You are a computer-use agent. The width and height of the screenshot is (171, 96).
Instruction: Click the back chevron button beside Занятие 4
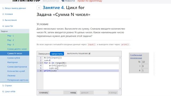tap(39, 8)
